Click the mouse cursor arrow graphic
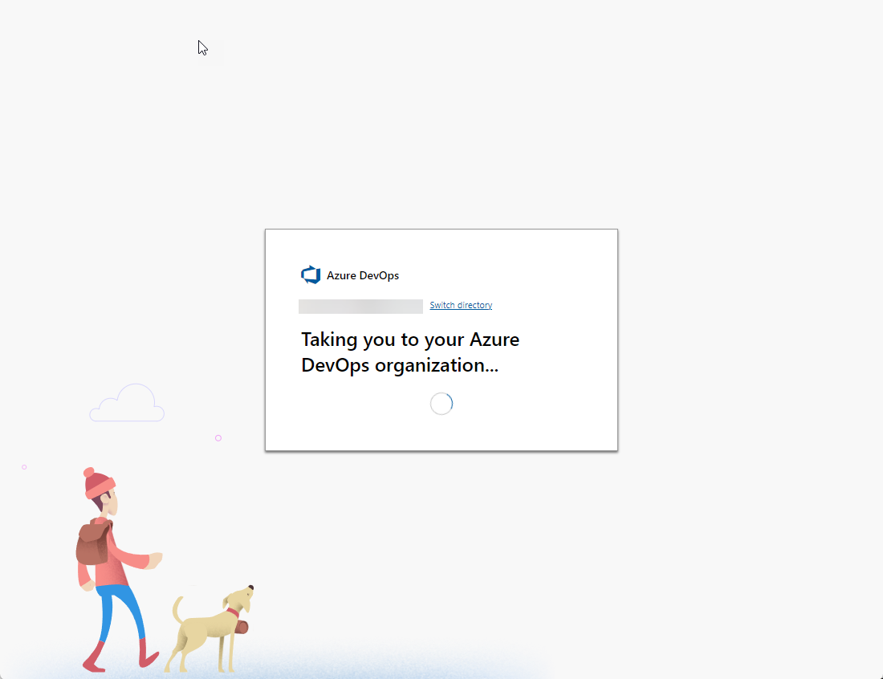The image size is (883, 679). click(x=202, y=47)
